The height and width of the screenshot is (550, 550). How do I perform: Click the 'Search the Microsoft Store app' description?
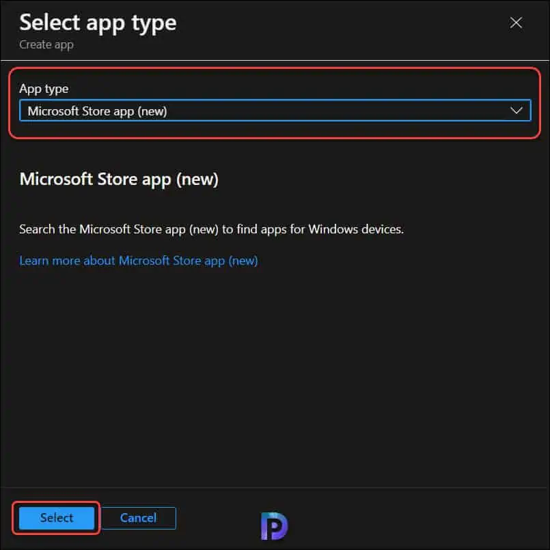211,229
